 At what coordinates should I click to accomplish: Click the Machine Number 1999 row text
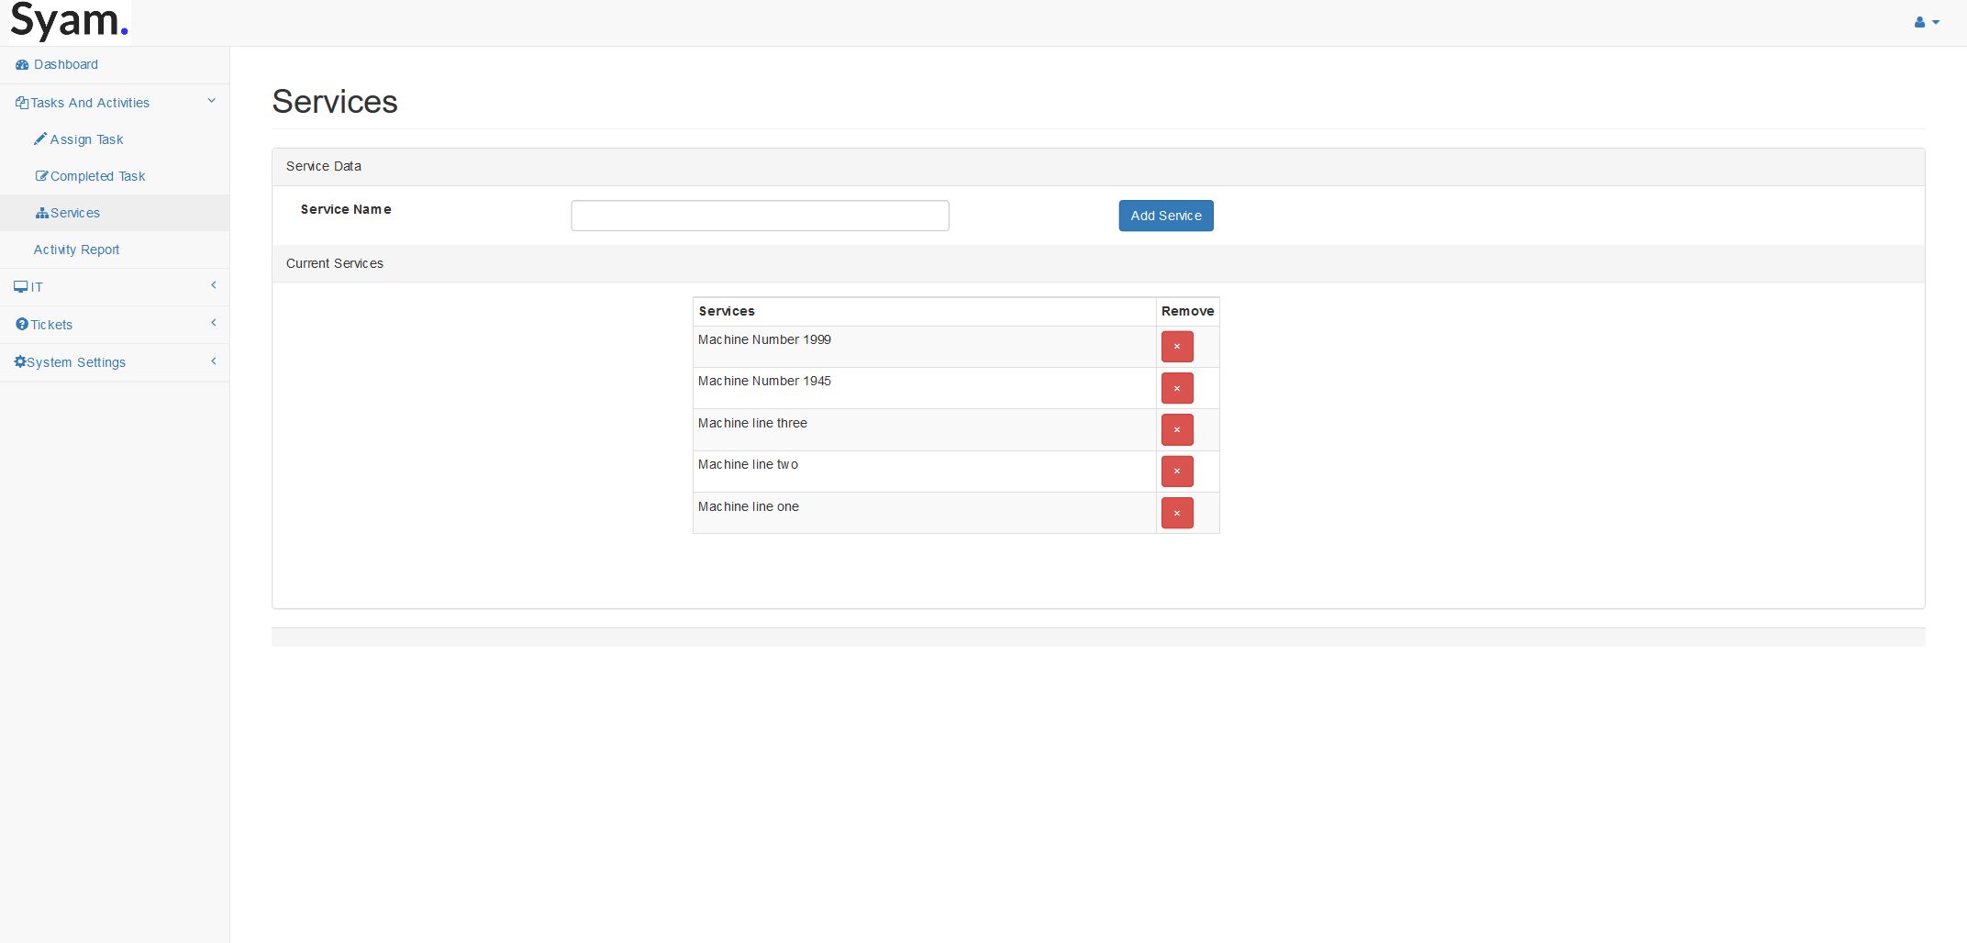point(764,339)
